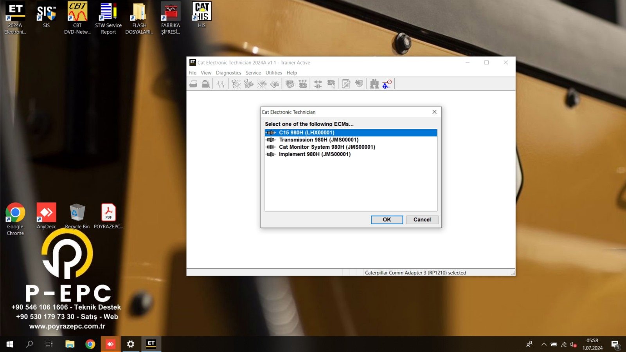Open WinFlash toolbar icon

tap(359, 84)
